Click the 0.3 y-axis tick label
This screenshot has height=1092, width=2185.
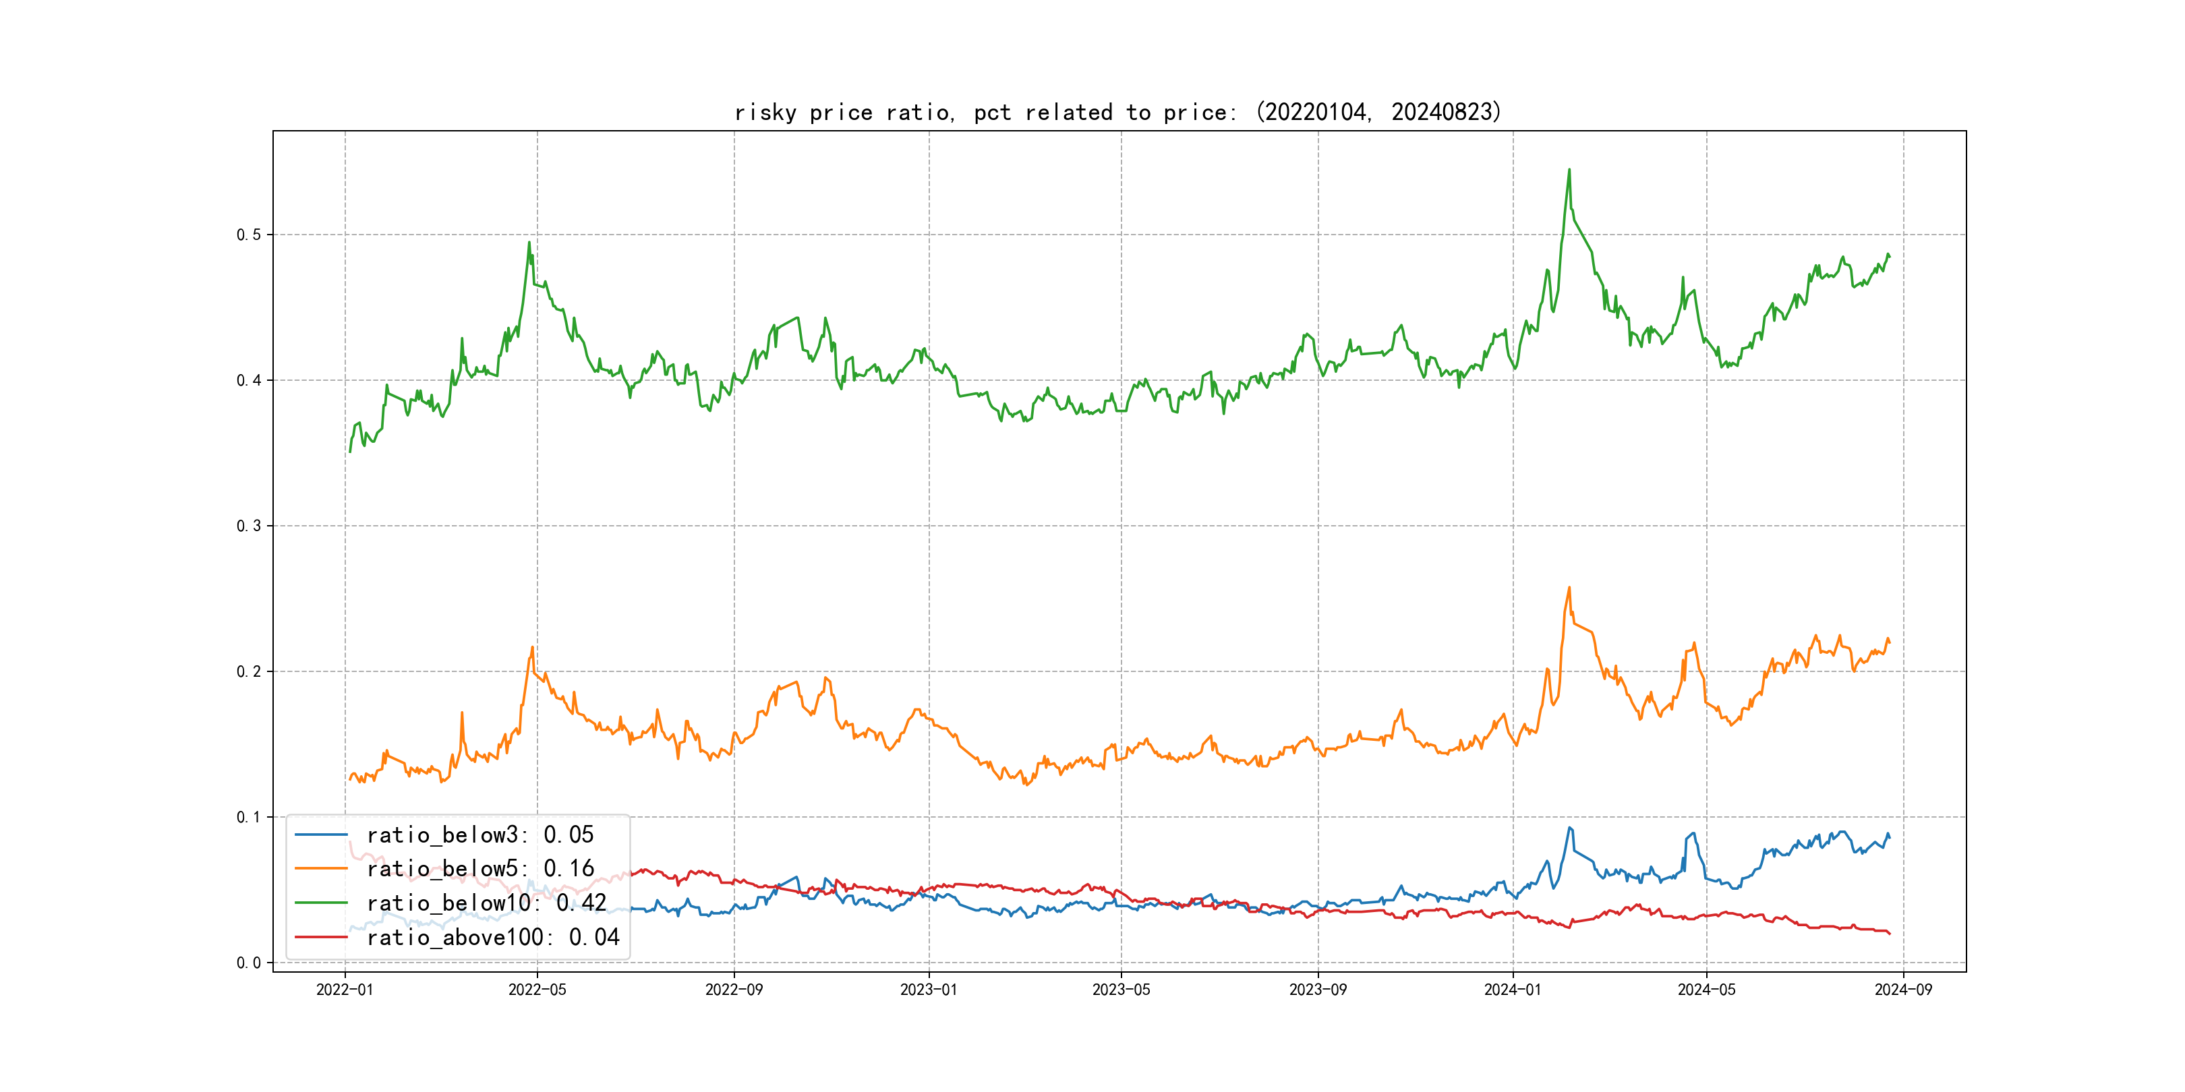click(249, 526)
